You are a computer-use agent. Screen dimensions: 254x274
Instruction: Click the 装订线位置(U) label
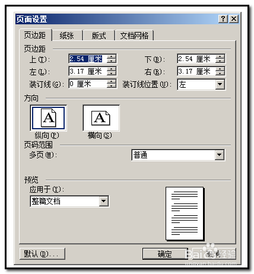point(147,84)
